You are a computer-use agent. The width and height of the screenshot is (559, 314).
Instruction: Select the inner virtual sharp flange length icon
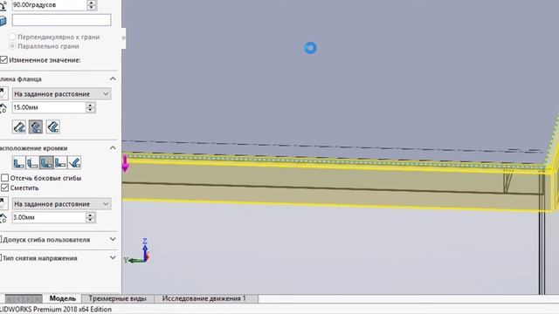tap(36, 126)
